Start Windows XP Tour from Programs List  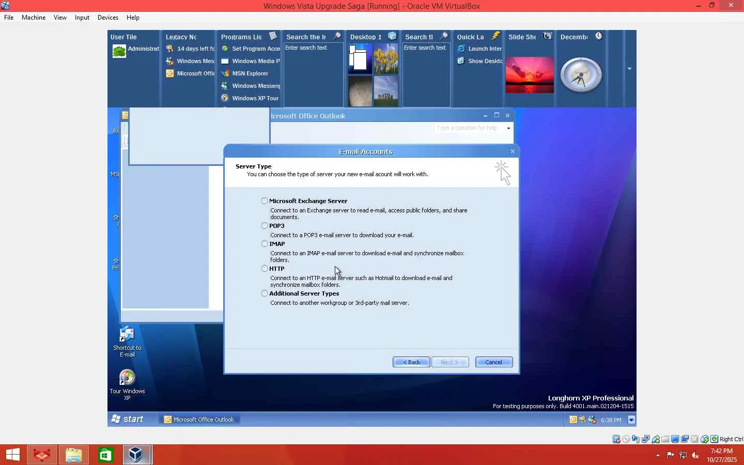(250, 98)
